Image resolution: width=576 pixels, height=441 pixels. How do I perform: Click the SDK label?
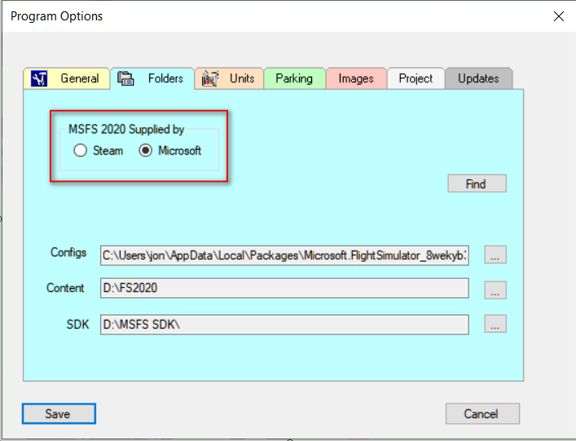tap(77, 325)
